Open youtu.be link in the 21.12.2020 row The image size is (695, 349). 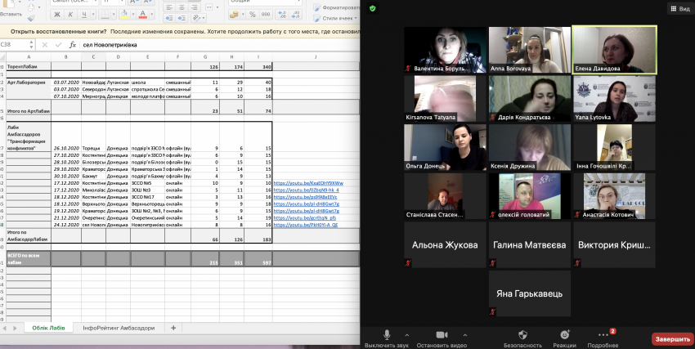[305, 218]
